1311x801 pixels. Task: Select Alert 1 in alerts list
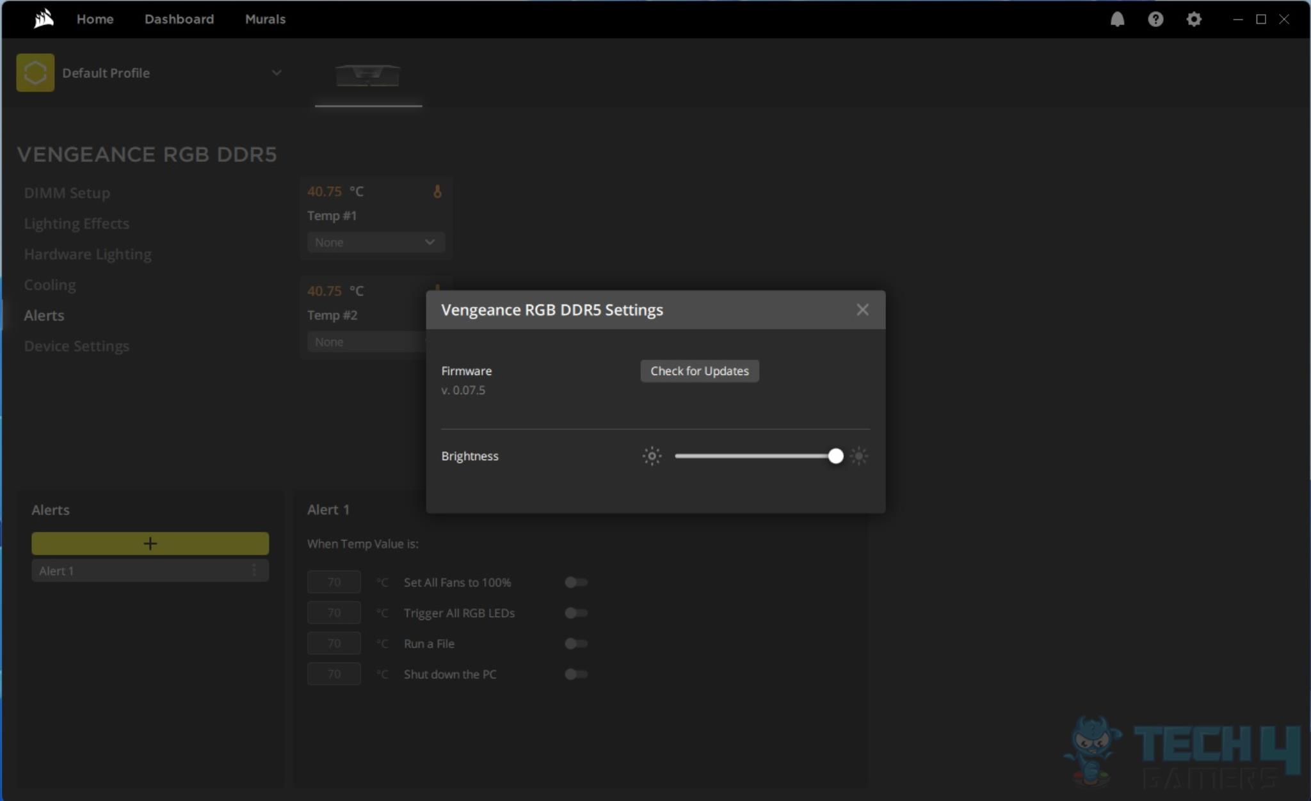coord(150,571)
